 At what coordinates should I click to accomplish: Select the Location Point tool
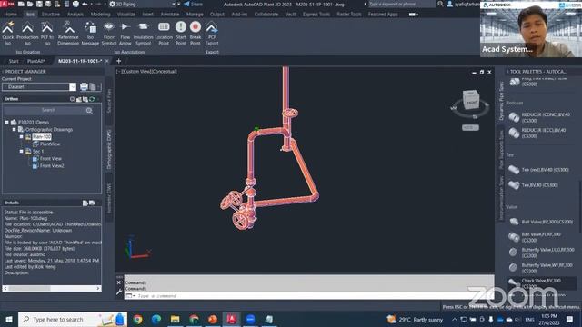click(164, 33)
